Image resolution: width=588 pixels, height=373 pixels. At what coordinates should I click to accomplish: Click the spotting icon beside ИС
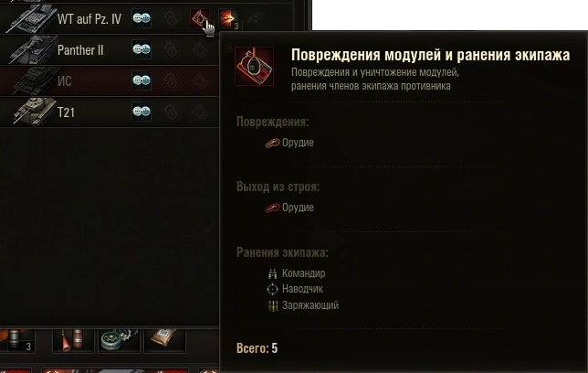click(142, 80)
